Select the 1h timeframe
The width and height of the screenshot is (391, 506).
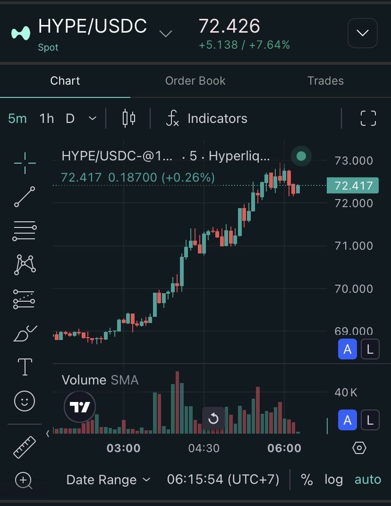pos(47,118)
